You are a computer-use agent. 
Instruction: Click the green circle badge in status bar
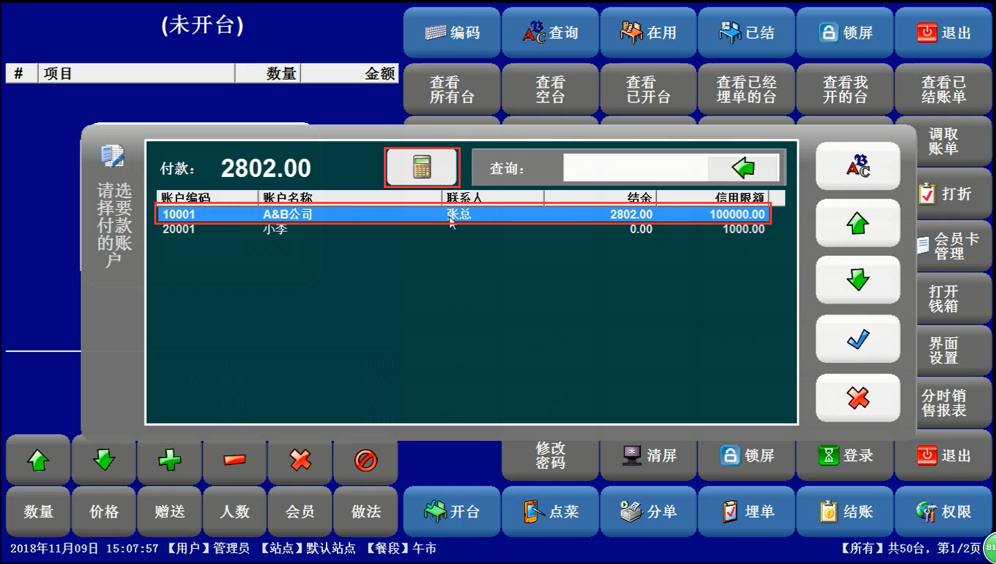point(990,547)
